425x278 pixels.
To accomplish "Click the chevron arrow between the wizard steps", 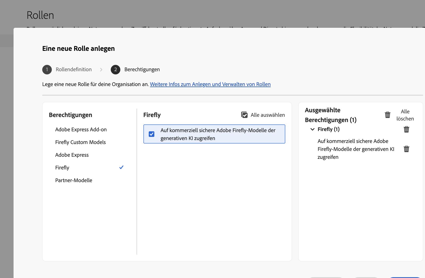I will tap(101, 69).
